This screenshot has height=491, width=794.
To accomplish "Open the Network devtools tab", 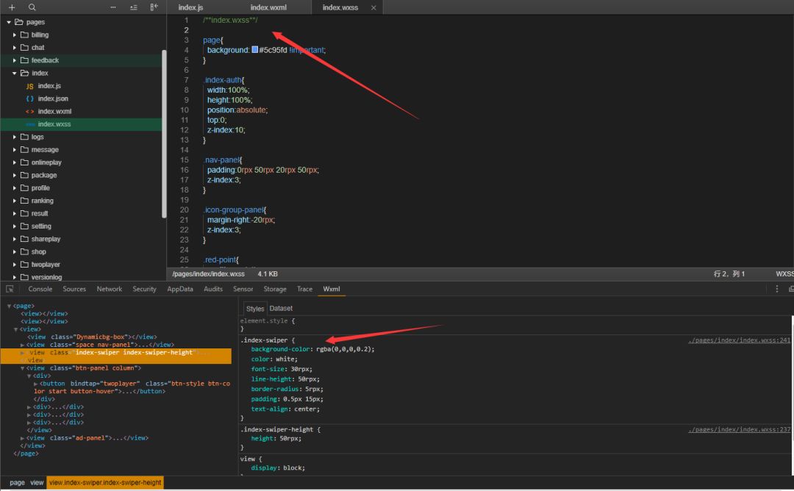I will (110, 289).
